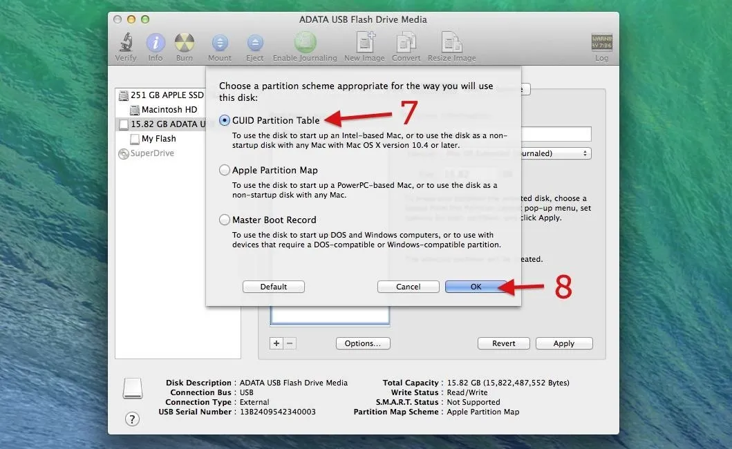Screen dimensions: 732x449
Task: Click the Revert button
Action: (x=504, y=343)
